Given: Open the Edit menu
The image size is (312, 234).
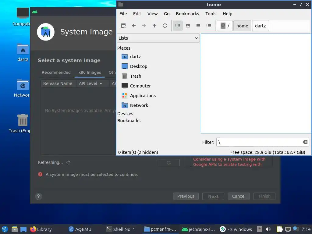Looking at the screenshot, I should pyautogui.click(x=137, y=14).
